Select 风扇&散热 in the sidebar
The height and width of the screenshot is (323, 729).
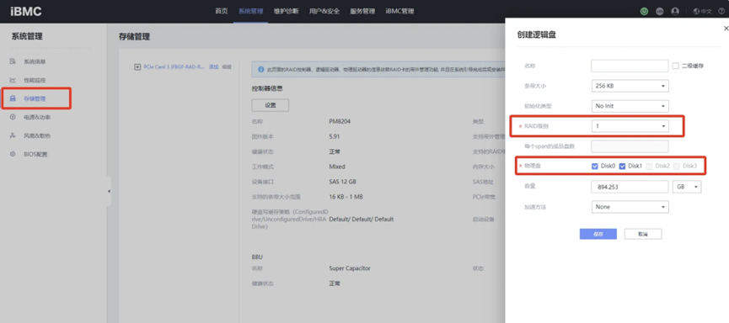37,135
